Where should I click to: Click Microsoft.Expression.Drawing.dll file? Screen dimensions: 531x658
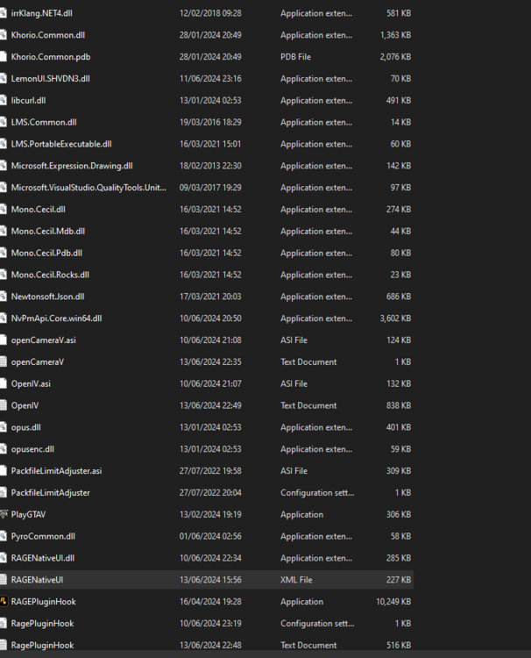click(x=72, y=166)
